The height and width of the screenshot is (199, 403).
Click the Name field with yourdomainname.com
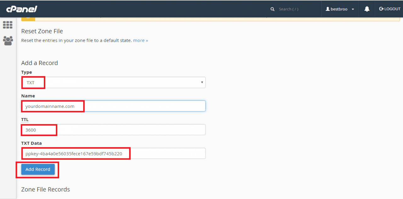point(113,106)
